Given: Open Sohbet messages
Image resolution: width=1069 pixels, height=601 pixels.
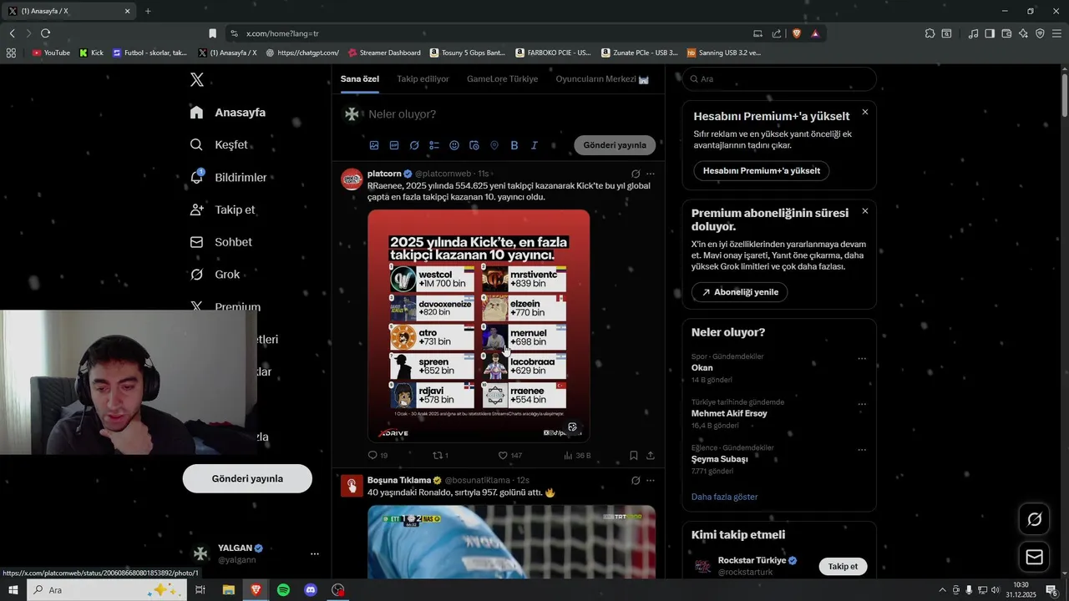Looking at the screenshot, I should click(x=221, y=242).
